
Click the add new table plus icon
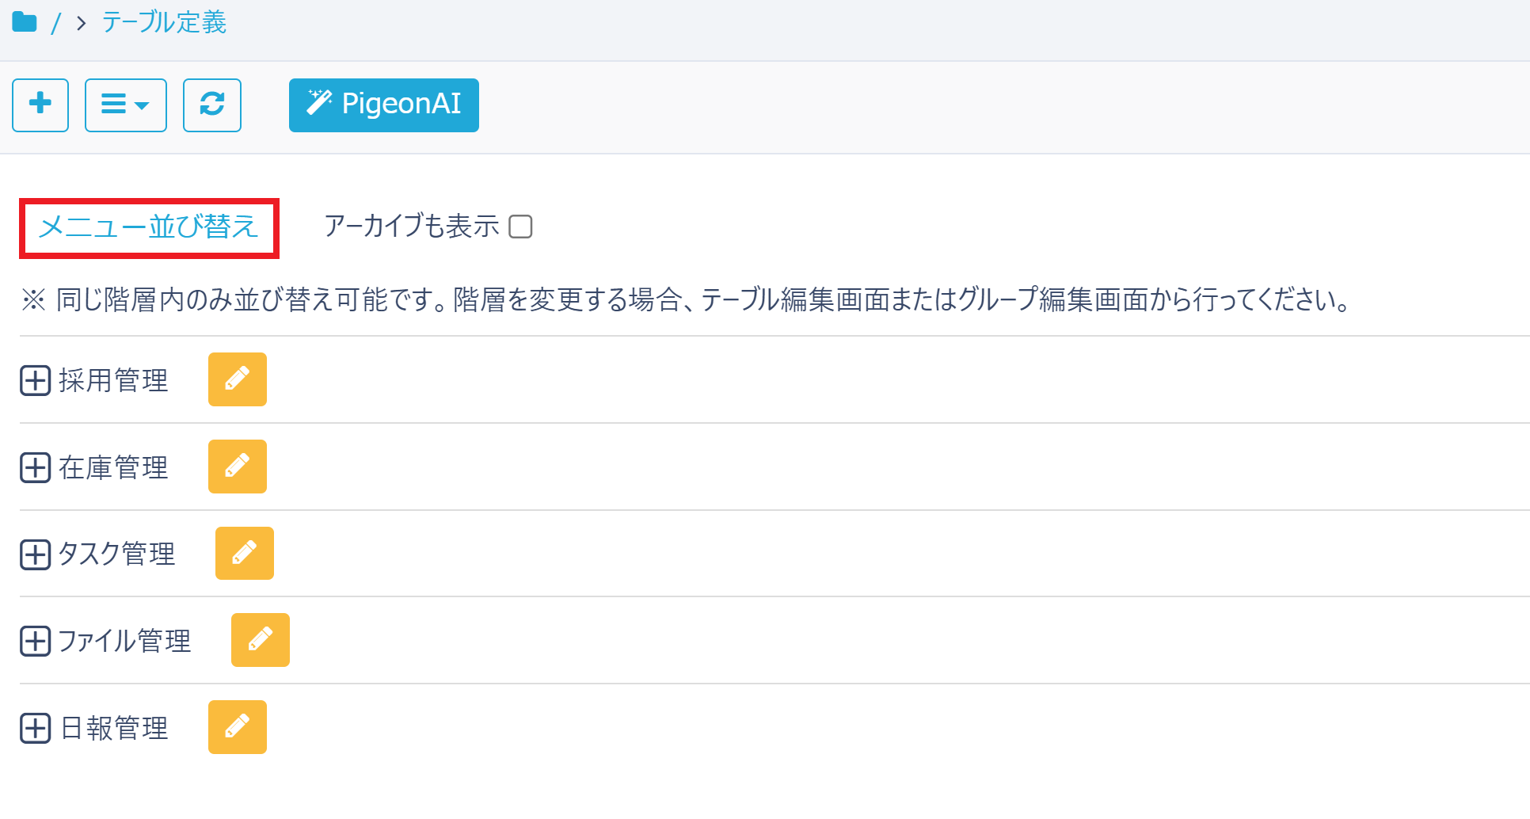[x=40, y=105]
